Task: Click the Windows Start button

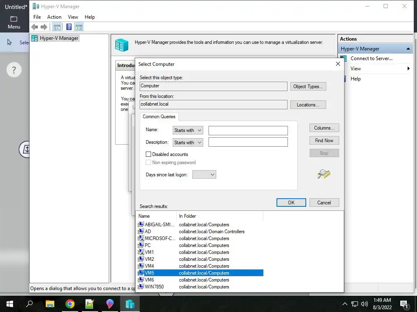Action: tap(10, 304)
